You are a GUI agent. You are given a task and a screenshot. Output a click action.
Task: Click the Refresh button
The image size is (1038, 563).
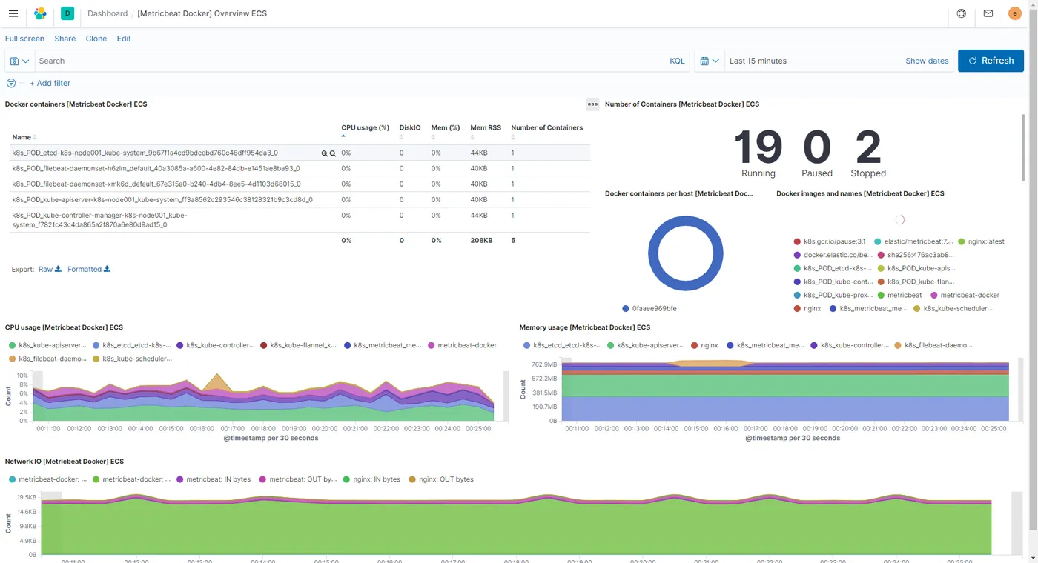[x=991, y=61]
